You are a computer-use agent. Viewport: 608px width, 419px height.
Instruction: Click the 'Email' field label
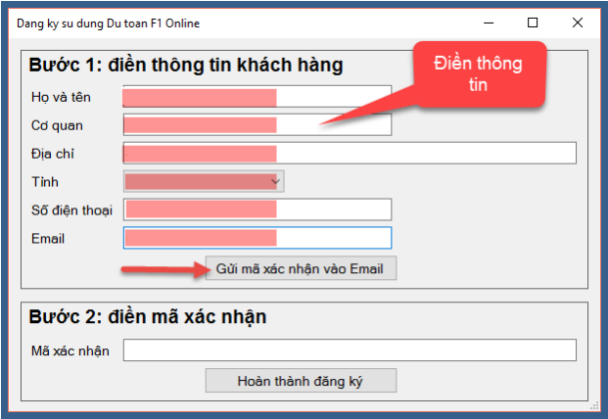pyautogui.click(x=48, y=238)
